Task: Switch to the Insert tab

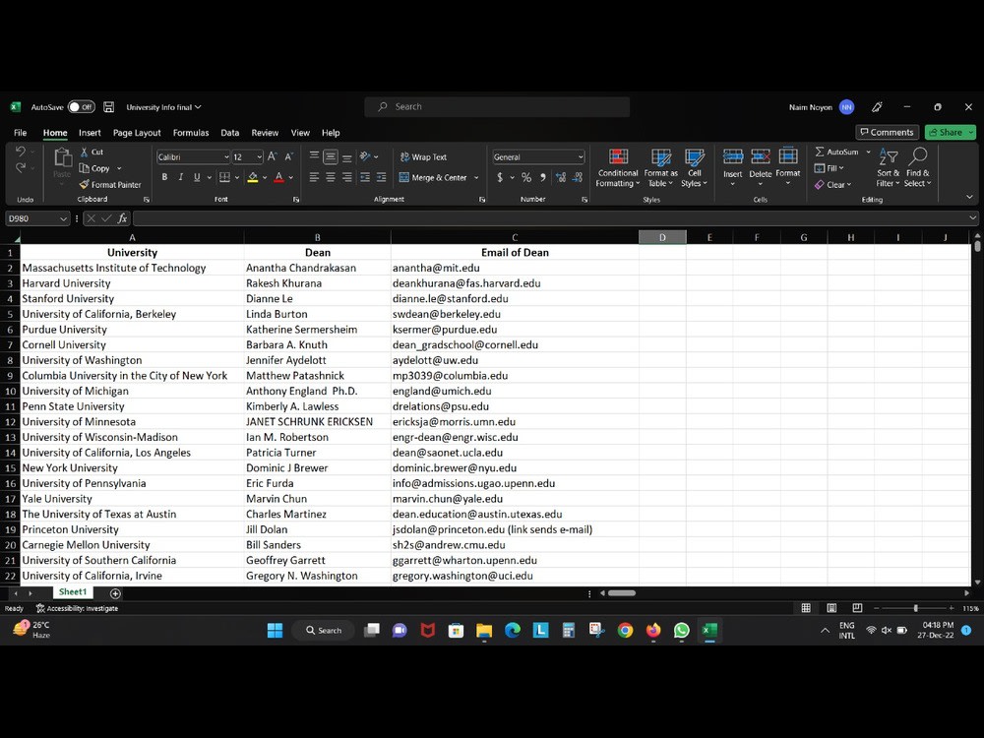Action: [x=90, y=133]
